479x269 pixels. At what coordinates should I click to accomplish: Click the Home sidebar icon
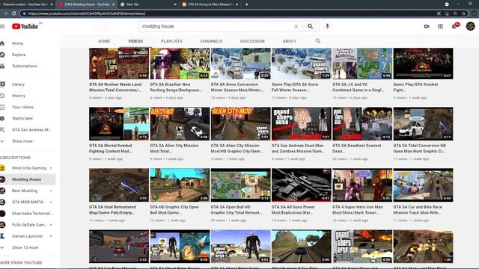pyautogui.click(x=2, y=43)
